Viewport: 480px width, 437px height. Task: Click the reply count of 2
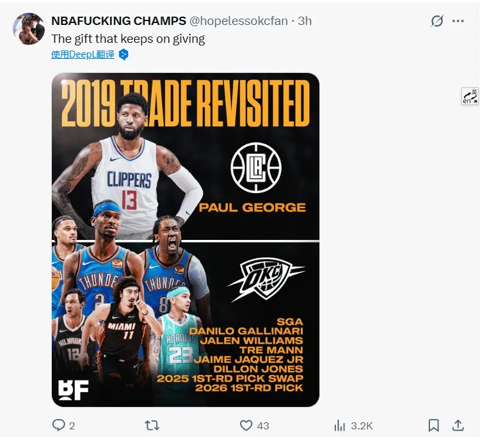pyautogui.click(x=72, y=425)
